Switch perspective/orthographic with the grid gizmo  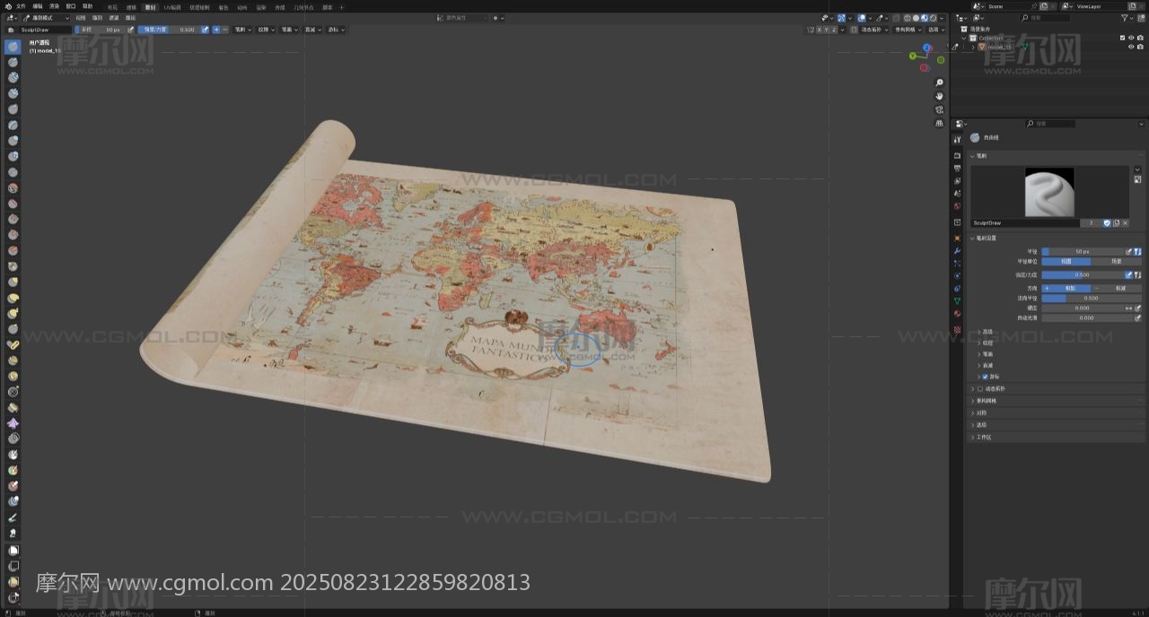click(939, 123)
